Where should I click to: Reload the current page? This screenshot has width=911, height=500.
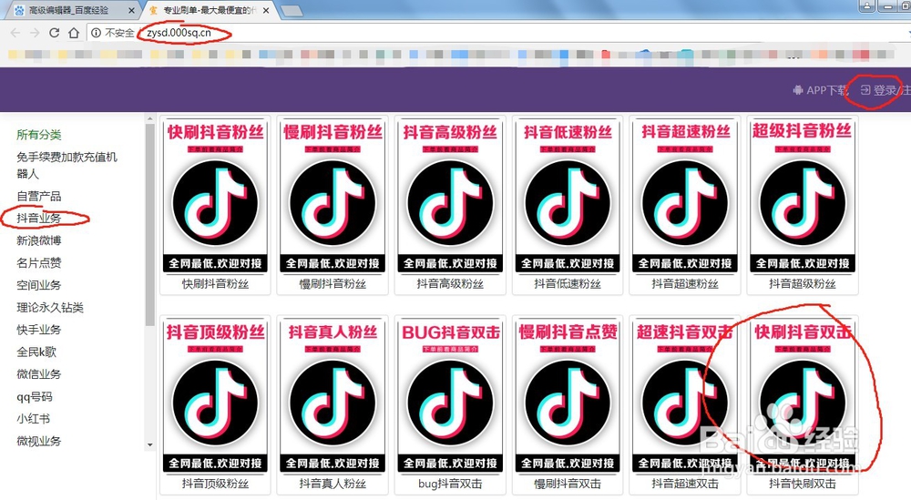[54, 33]
